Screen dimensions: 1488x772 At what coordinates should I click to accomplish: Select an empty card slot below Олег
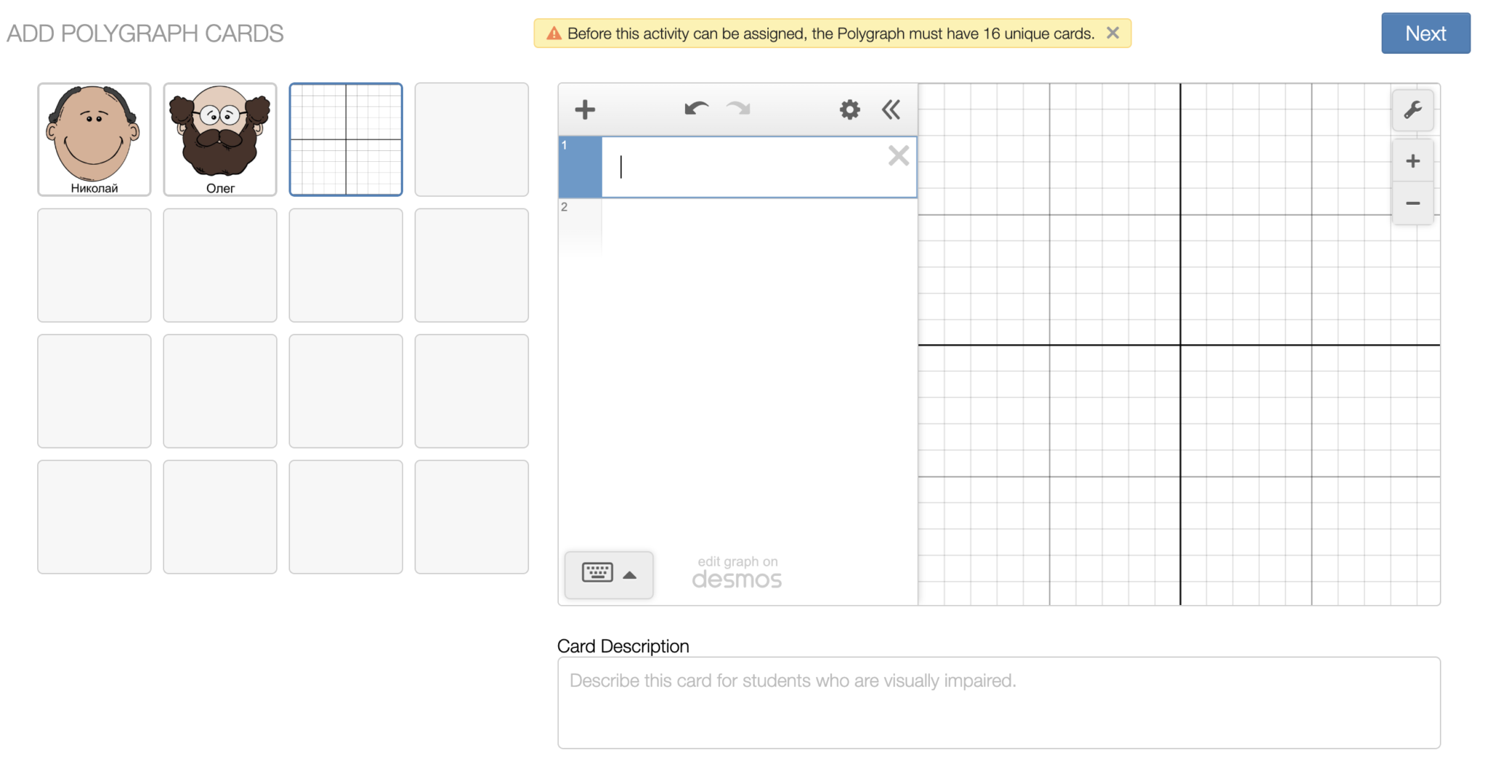(x=219, y=265)
